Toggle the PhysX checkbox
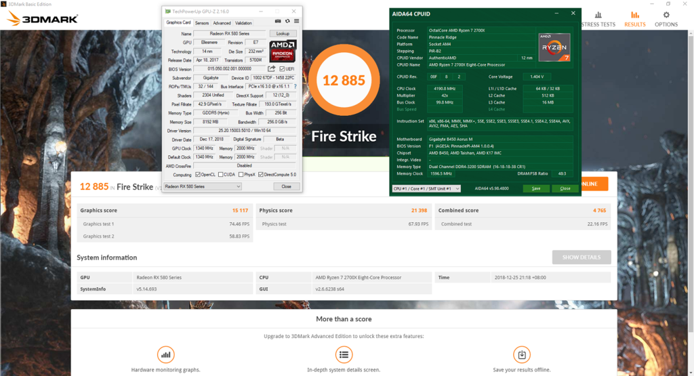 241,174
